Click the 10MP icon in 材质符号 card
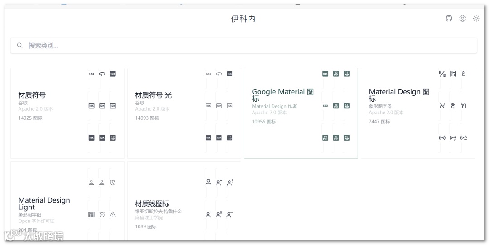Screen dimensions: 489x245 [x=113, y=137]
